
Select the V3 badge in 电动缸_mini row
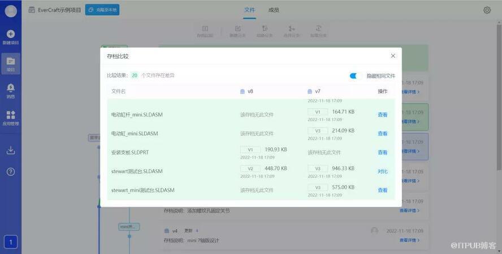pyautogui.click(x=318, y=131)
